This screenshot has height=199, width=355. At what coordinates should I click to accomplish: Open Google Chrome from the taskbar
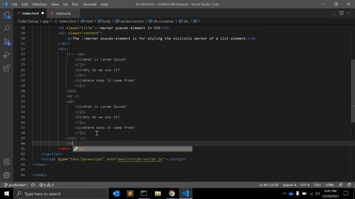tap(171, 193)
